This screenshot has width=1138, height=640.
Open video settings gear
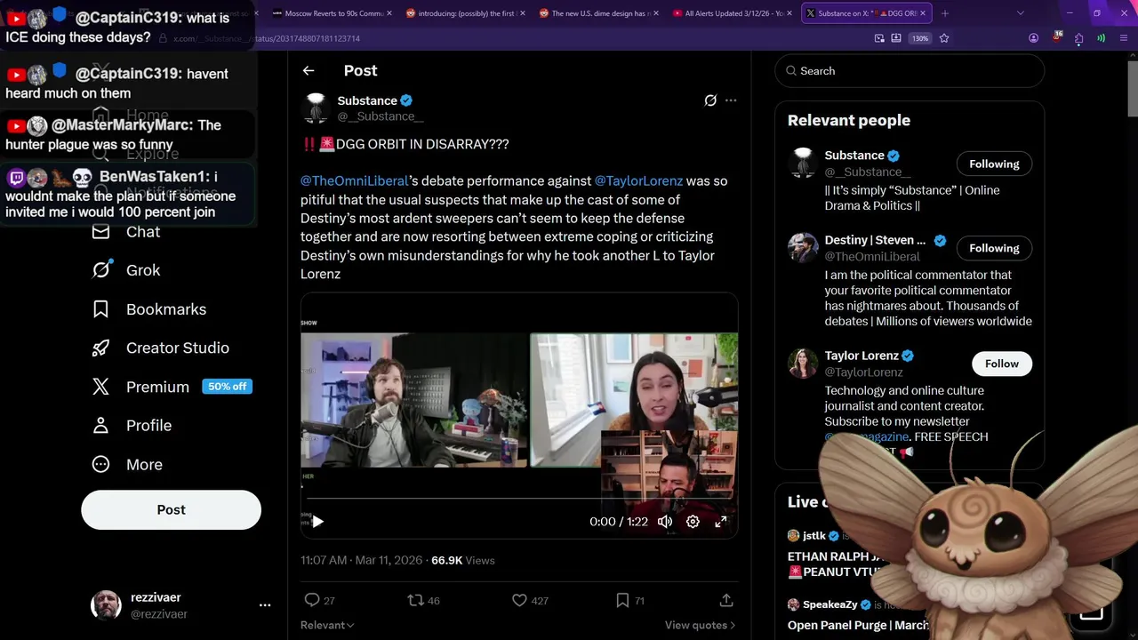point(693,522)
